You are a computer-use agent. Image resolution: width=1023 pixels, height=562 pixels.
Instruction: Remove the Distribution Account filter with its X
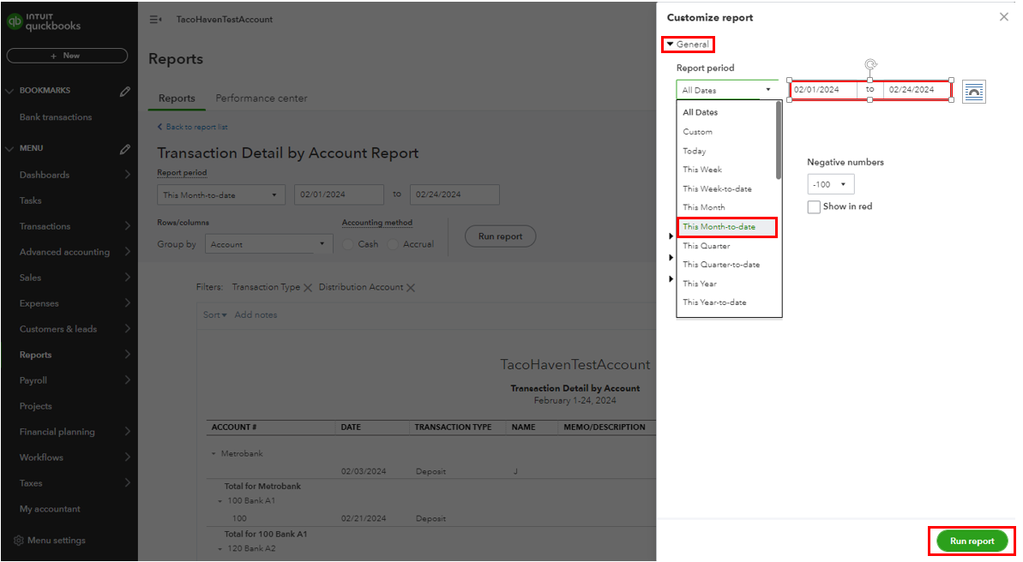point(411,288)
